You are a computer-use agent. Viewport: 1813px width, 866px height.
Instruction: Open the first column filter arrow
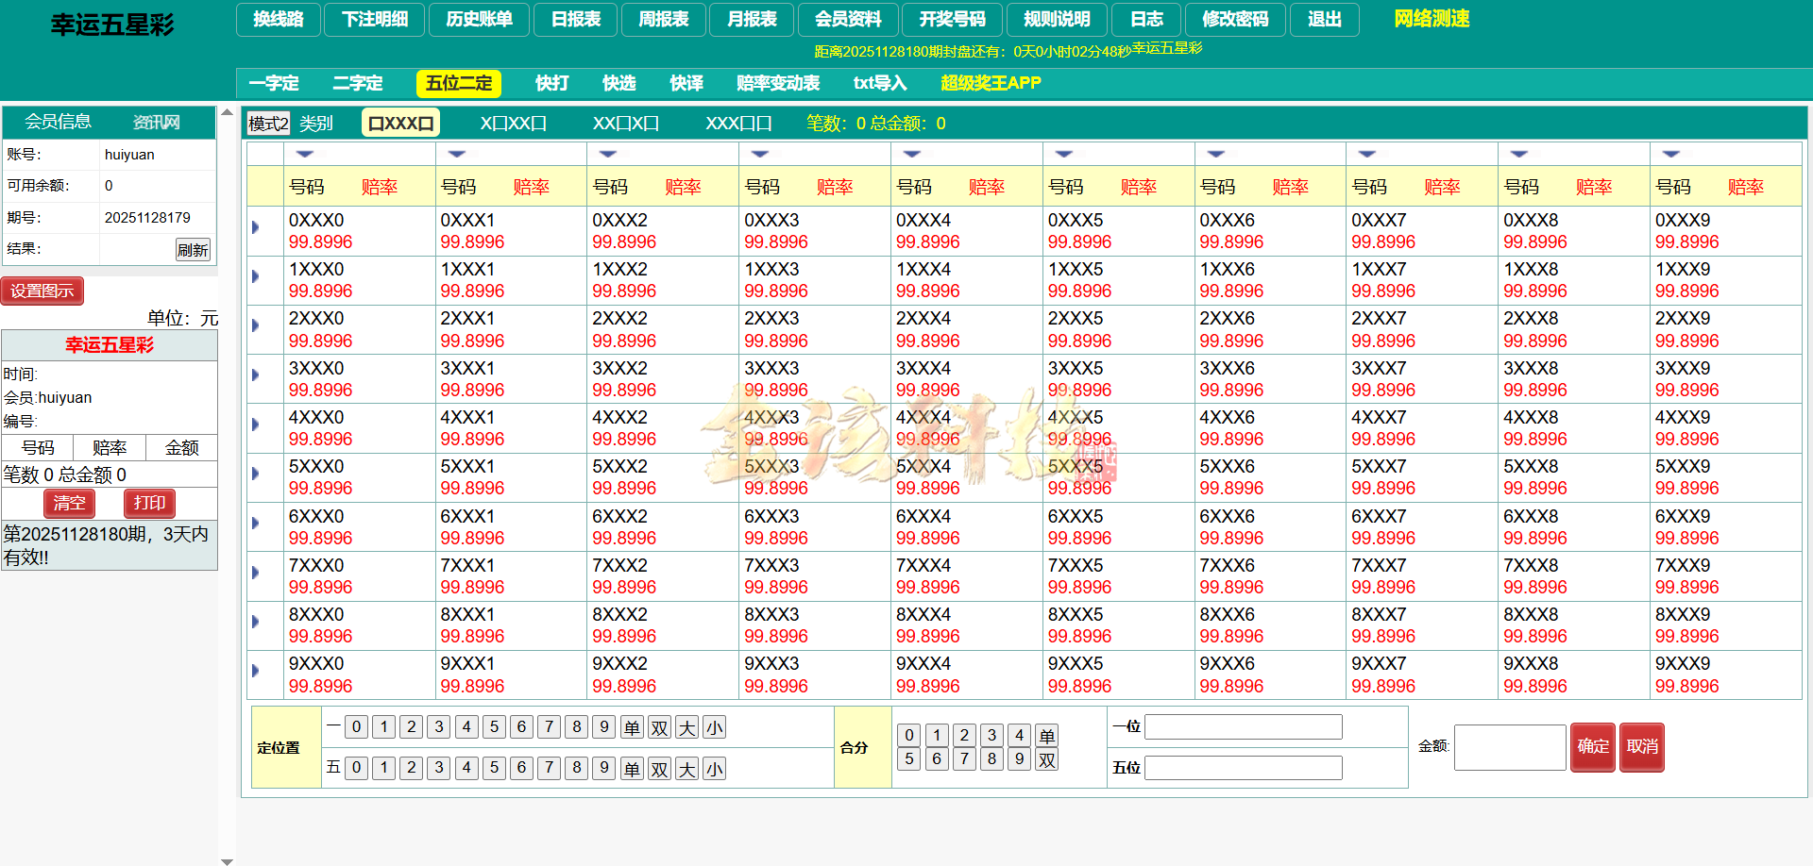303,153
